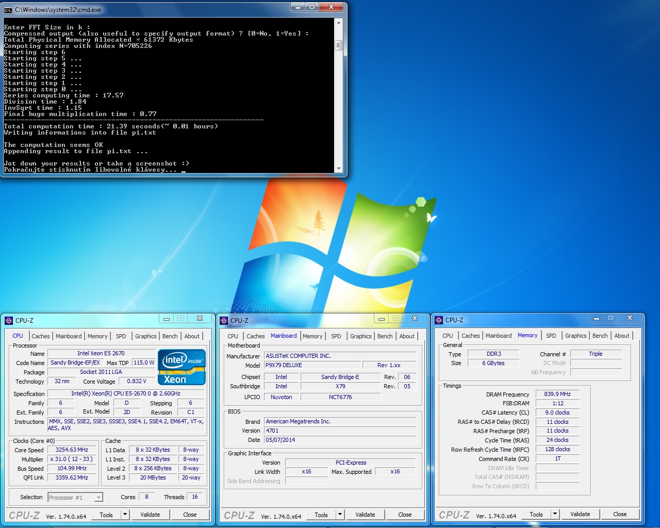The image size is (660, 528).
Task: Select SPD tab in middle CPU-Z window
Action: 336,336
